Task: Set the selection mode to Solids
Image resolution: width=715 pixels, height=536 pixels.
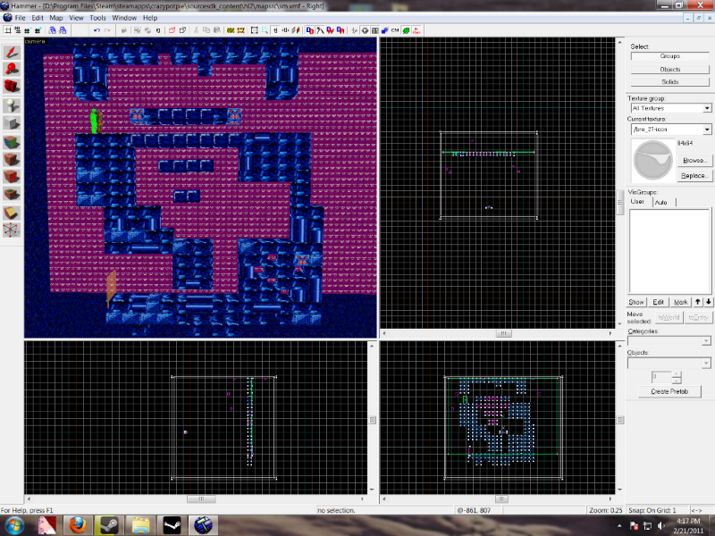Action: click(669, 82)
